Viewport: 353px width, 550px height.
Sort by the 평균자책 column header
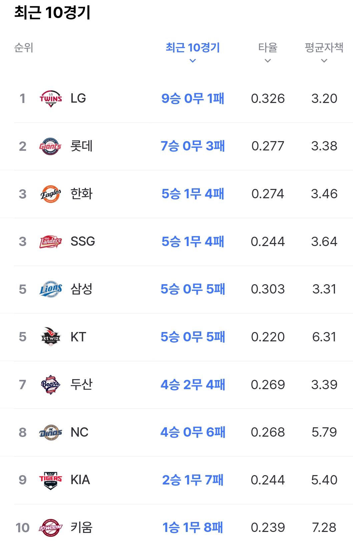click(x=324, y=47)
